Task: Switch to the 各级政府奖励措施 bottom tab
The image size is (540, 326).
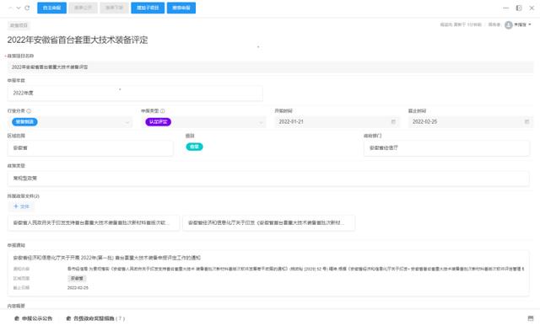Action: point(95,318)
